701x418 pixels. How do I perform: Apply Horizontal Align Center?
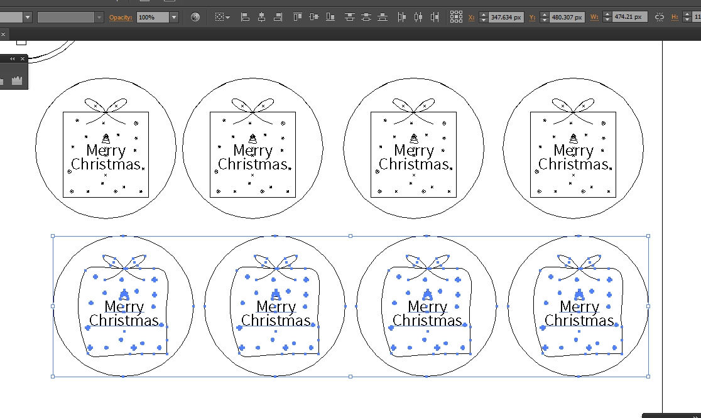point(261,18)
